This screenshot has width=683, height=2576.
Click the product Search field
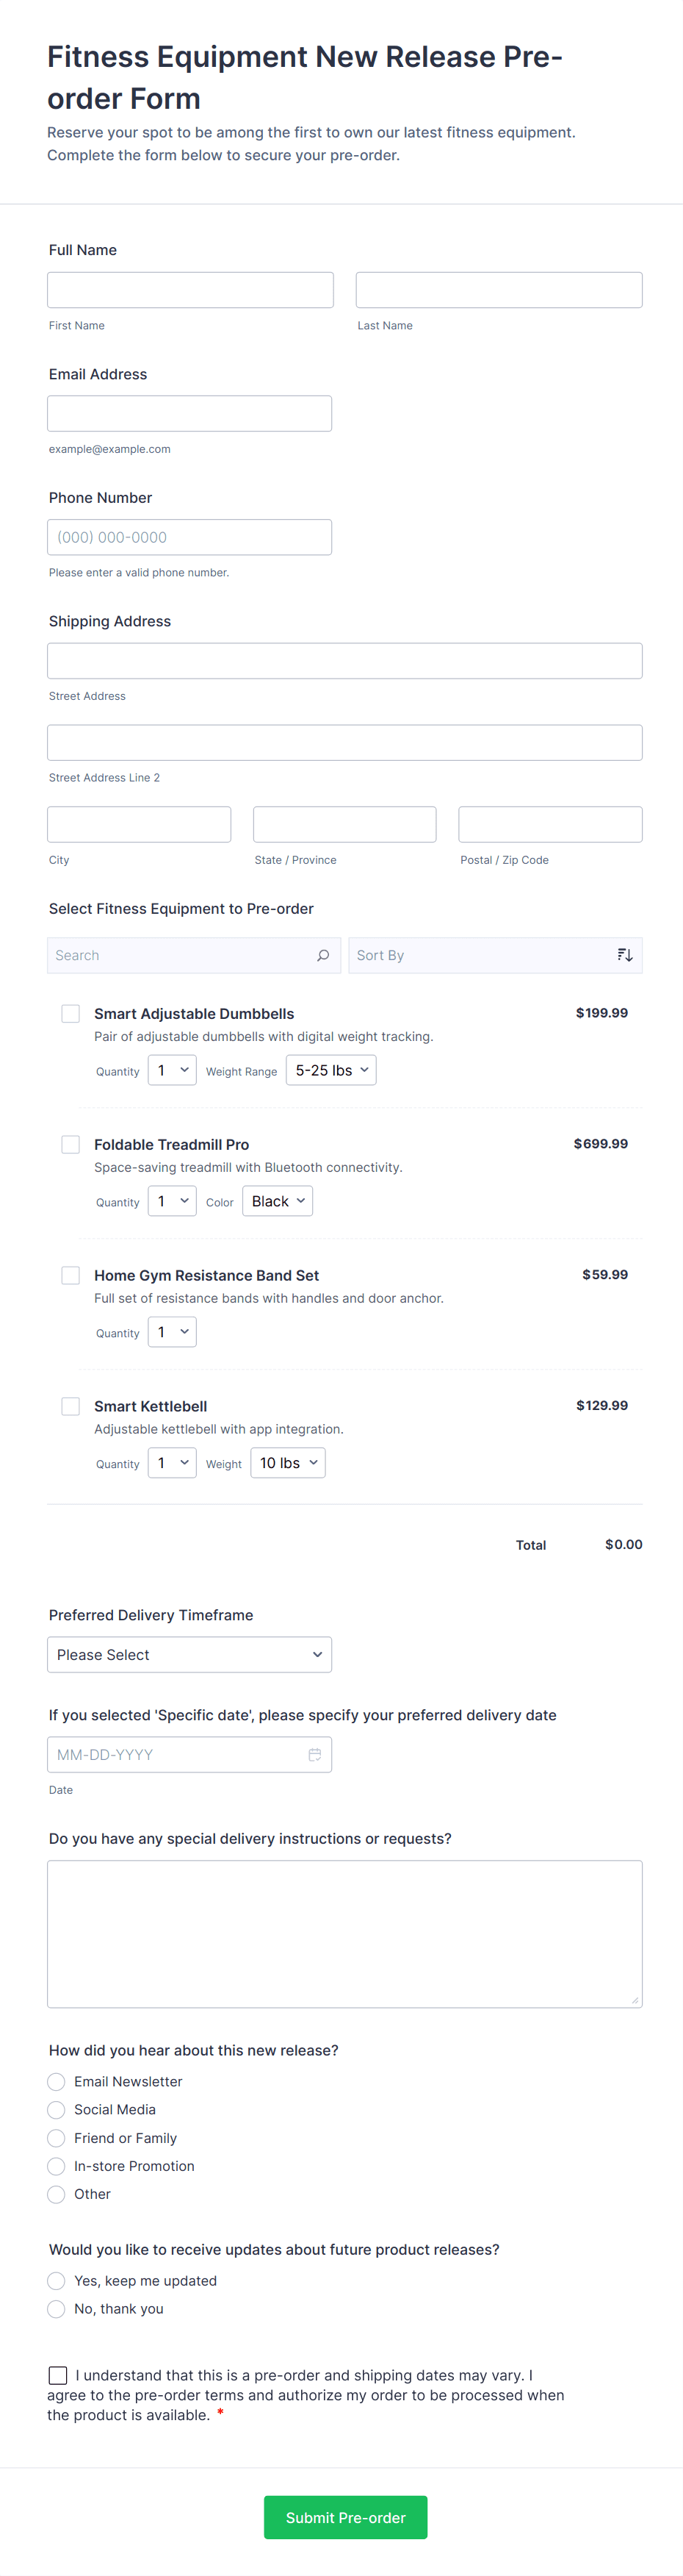pyautogui.click(x=180, y=955)
